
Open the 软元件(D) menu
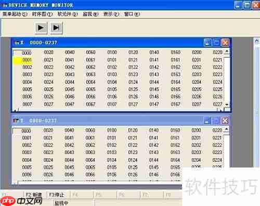click(68, 14)
